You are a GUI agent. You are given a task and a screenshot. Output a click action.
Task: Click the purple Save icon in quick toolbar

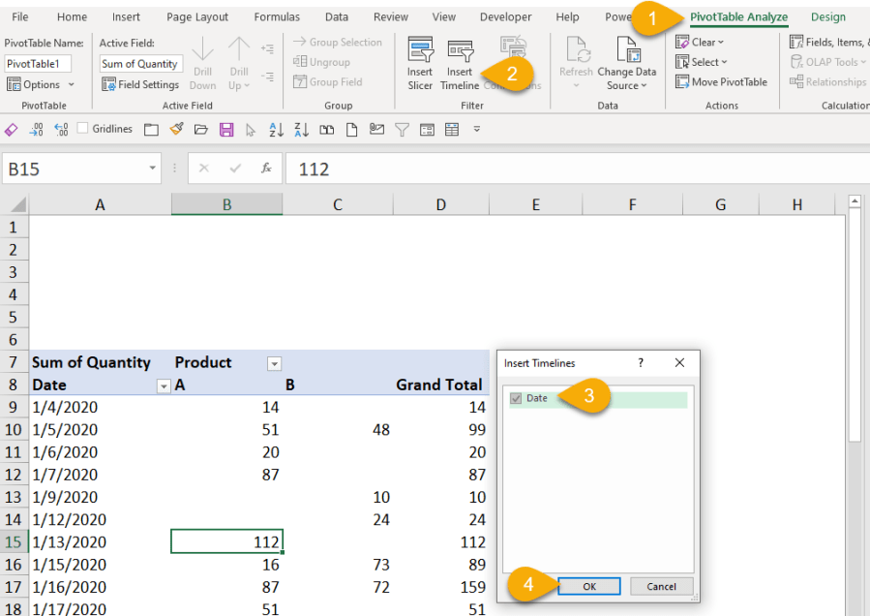(226, 130)
